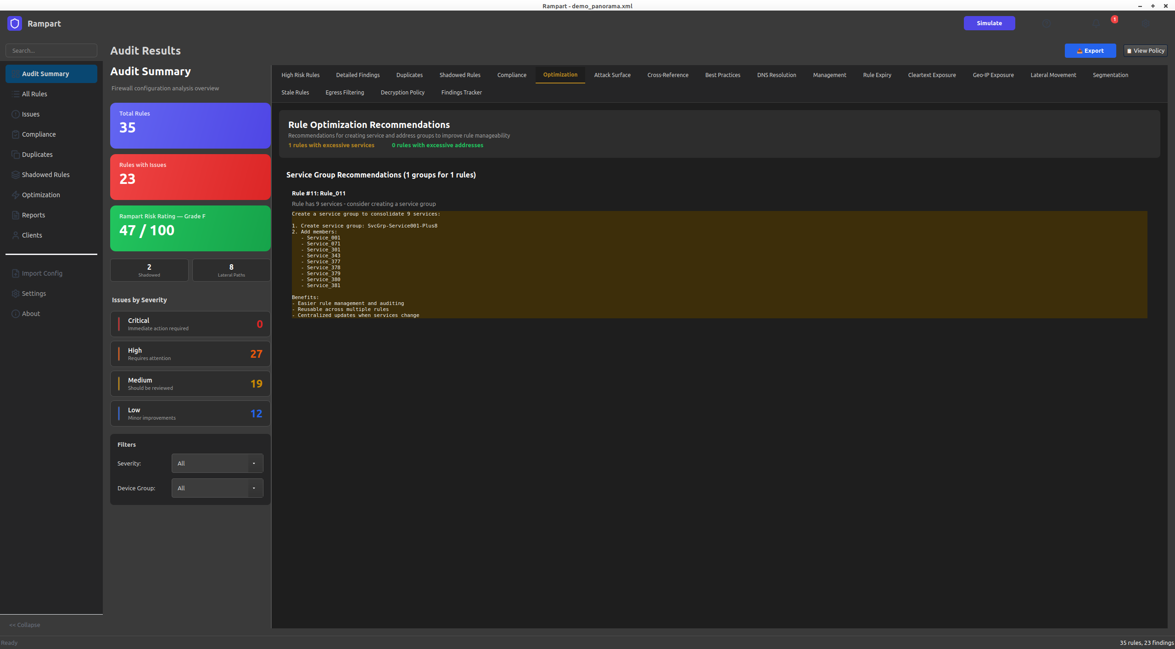Viewport: 1175px width, 649px height.
Task: Open the Findings Tracker tab
Action: pyautogui.click(x=461, y=92)
